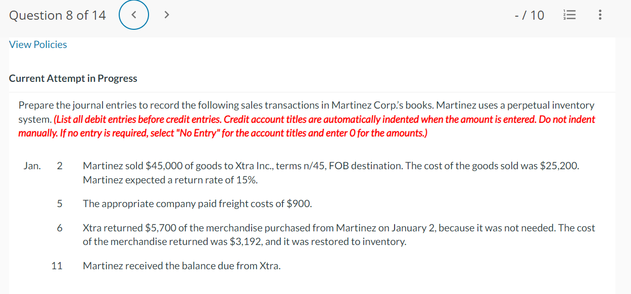Click the Xtra returned $5,700 merchandise transaction
631x294 pixels.
[339, 235]
